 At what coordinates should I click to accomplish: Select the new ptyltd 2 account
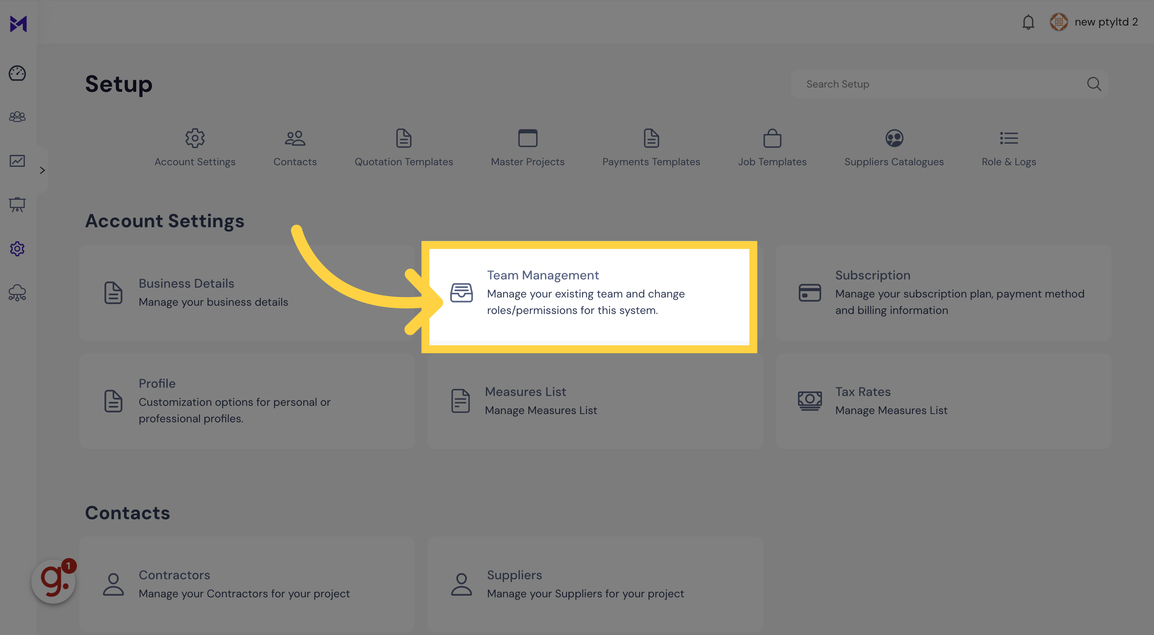click(1093, 21)
